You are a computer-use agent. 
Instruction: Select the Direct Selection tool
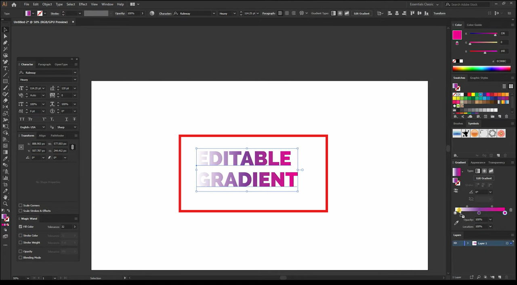tap(5, 36)
